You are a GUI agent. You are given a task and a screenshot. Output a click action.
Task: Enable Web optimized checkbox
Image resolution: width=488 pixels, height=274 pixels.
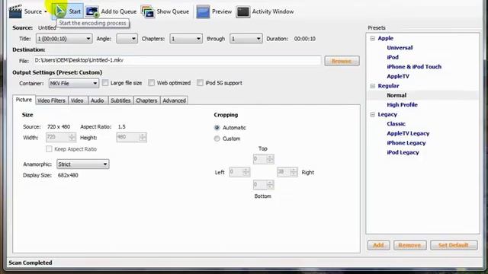[151, 83]
